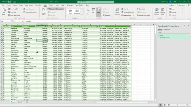The height and width of the screenshot is (107, 191).
Task: Open Data Validation
Action: click(126, 15)
